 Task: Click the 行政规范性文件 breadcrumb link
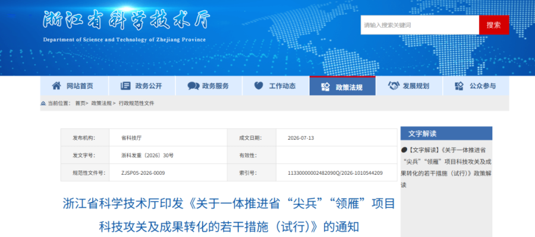pyautogui.click(x=137, y=103)
